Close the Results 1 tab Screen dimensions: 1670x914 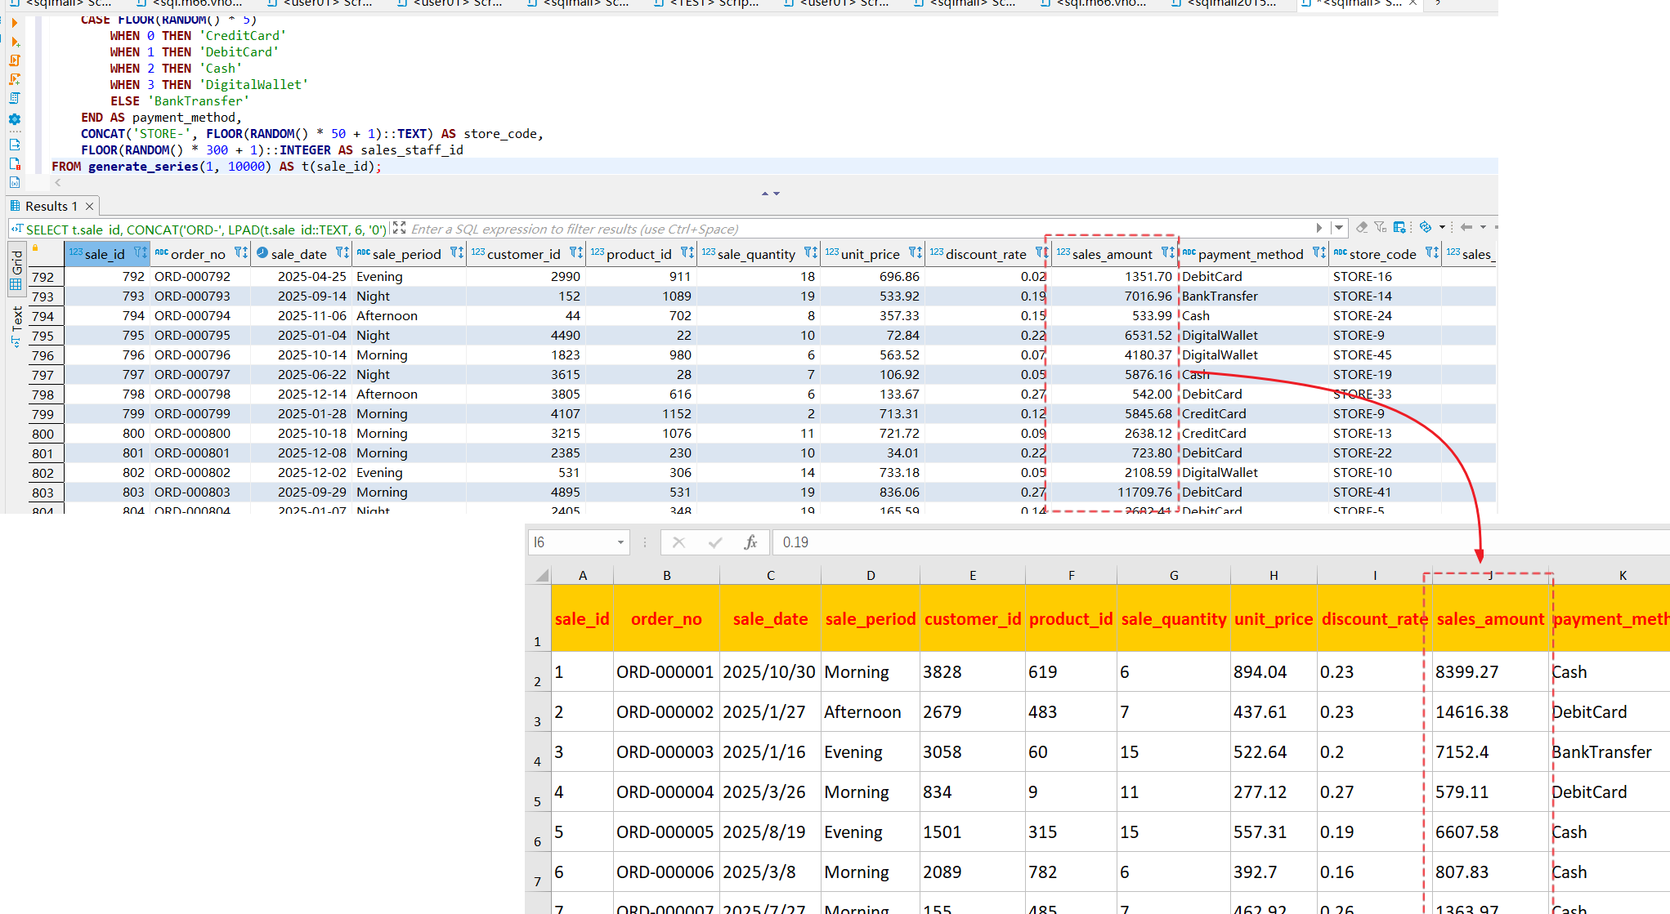(90, 206)
